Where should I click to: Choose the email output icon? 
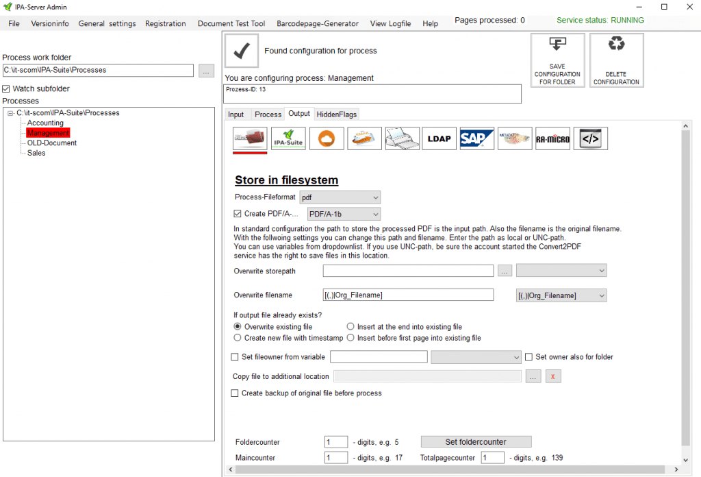pyautogui.click(x=364, y=138)
